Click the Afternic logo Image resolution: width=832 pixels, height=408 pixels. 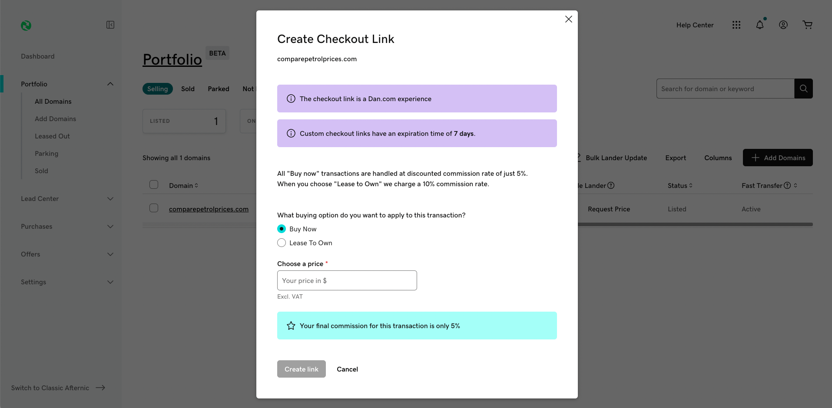pos(26,25)
